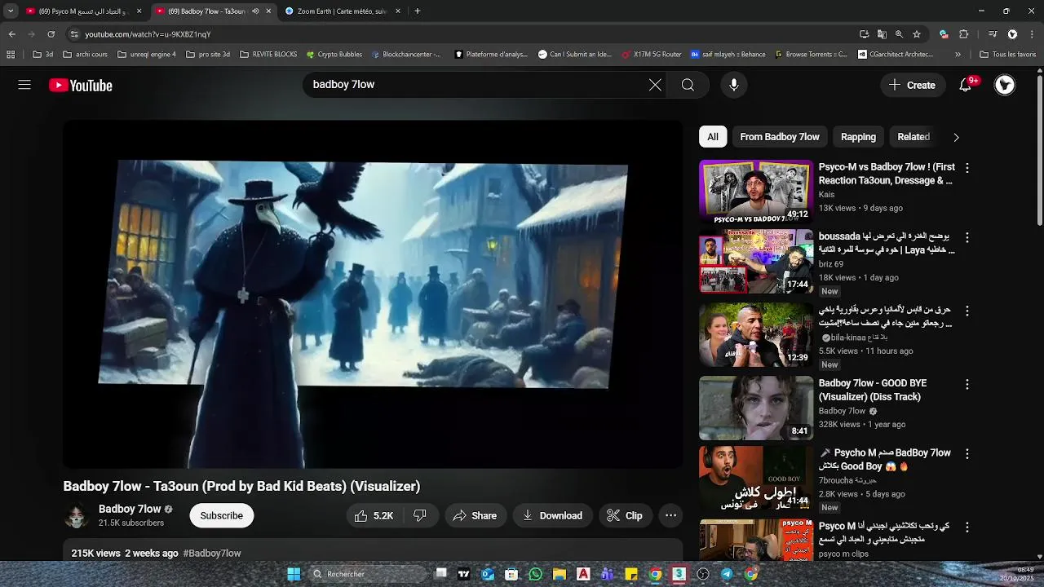1044x587 pixels.
Task: Bookmark this page with the star
Action: click(917, 34)
